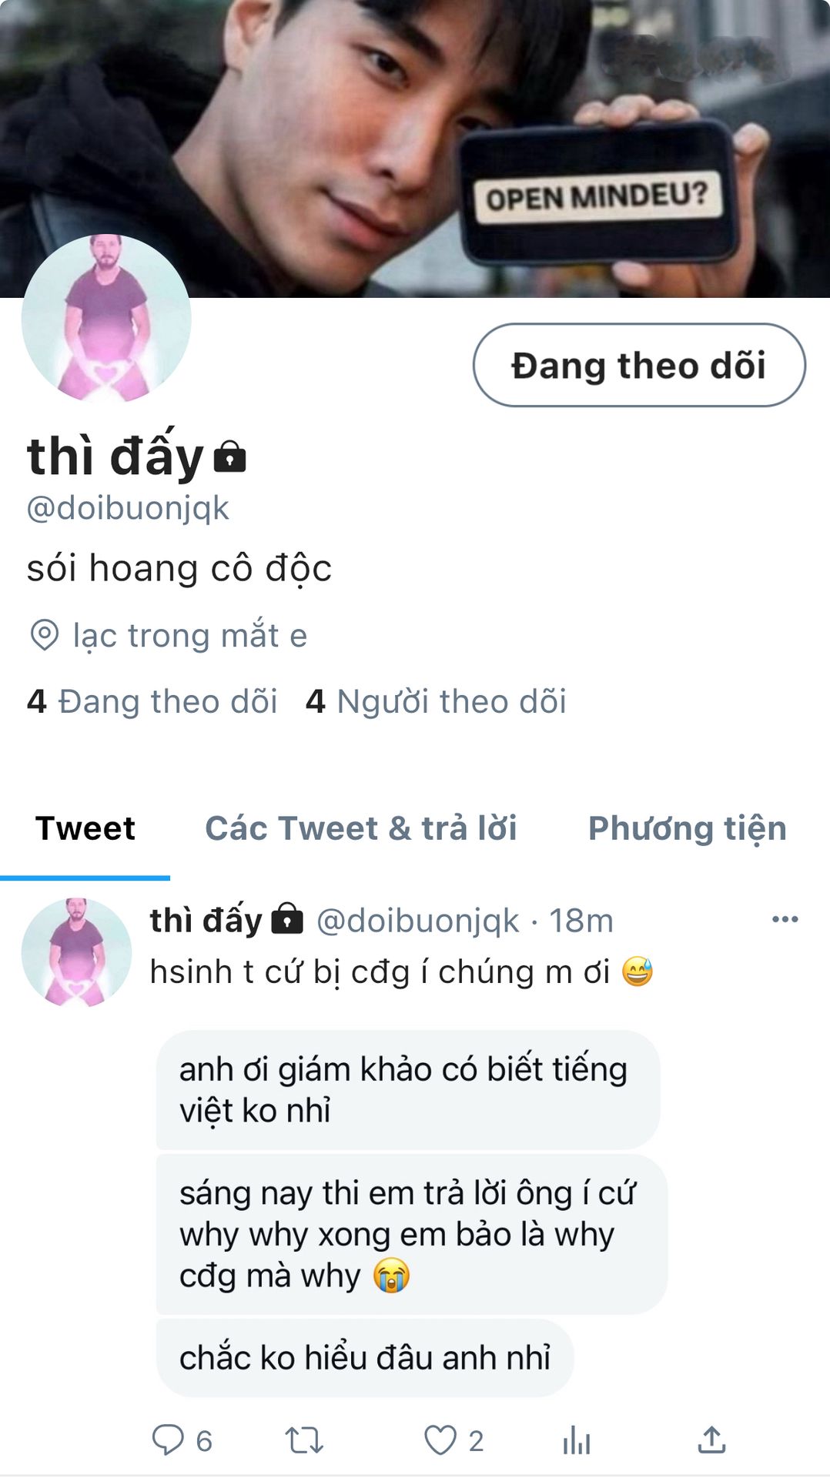Tap the lock icon beside the profile name
The image size is (830, 1478).
point(229,456)
